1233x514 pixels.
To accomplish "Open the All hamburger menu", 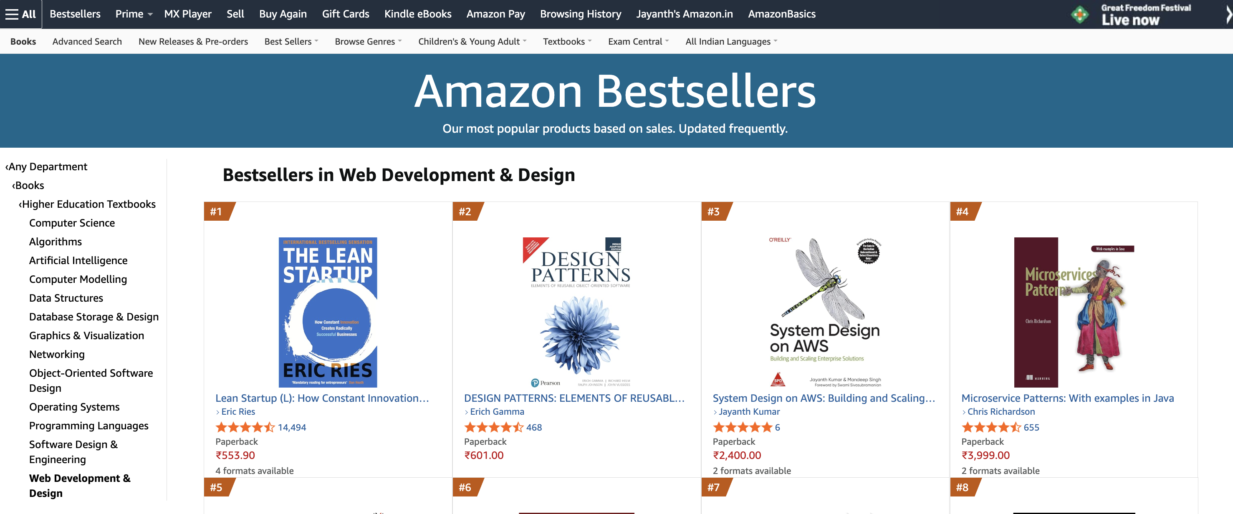I will [x=20, y=14].
